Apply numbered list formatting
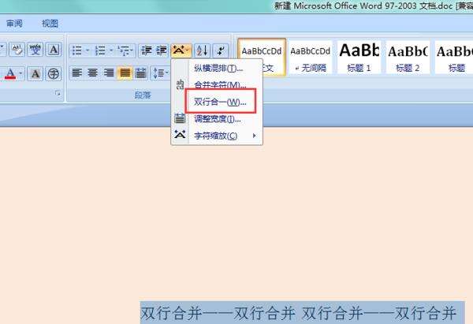 [x=100, y=50]
